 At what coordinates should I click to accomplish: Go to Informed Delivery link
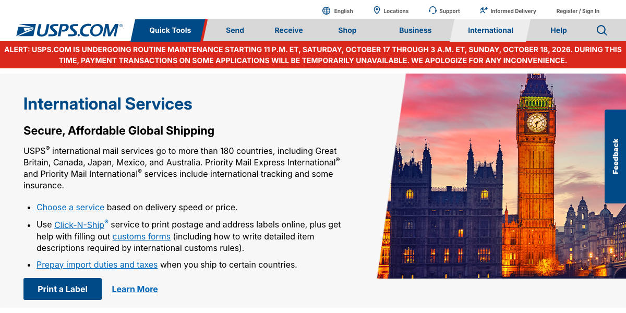[513, 11]
